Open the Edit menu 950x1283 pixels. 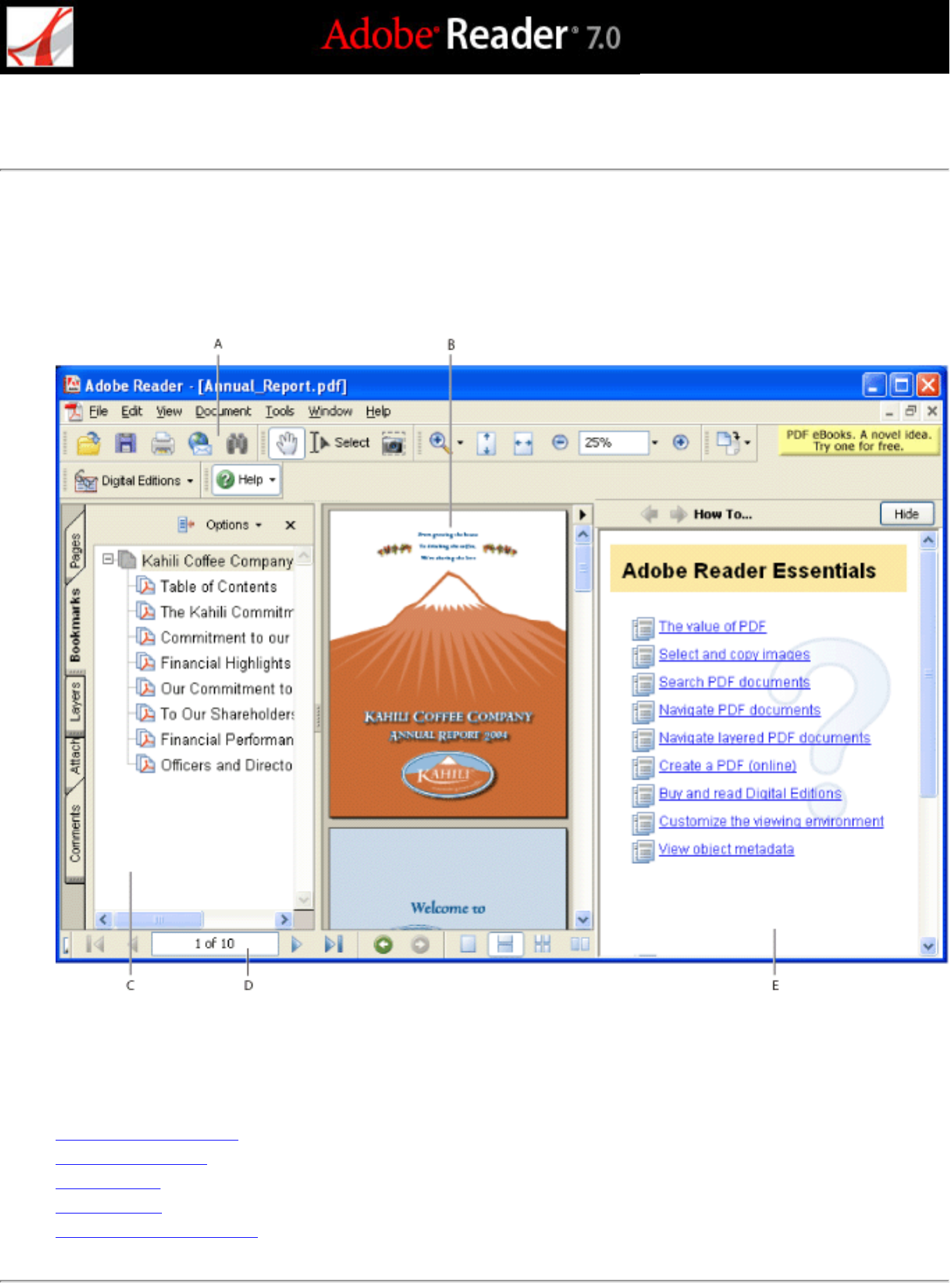coord(131,411)
